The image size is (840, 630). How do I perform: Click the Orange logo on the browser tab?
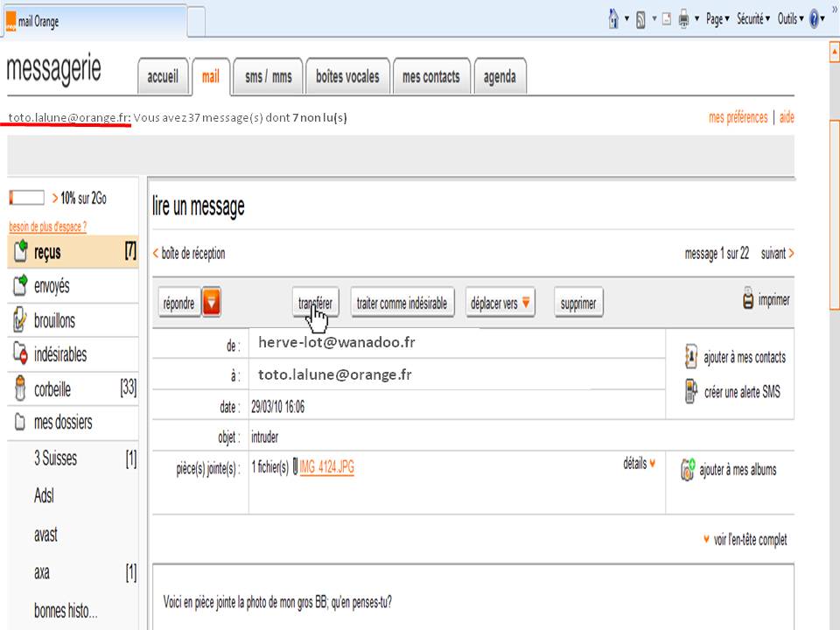(x=10, y=21)
